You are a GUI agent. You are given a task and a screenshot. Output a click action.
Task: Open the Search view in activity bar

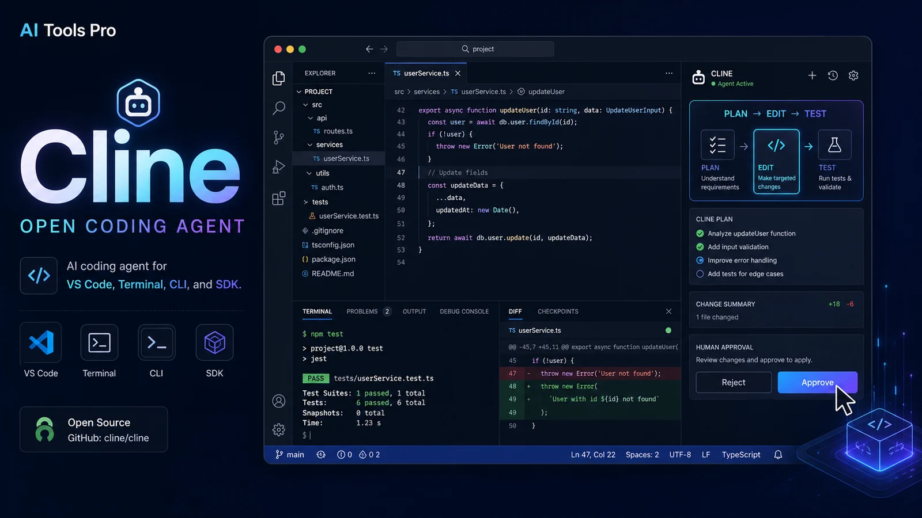click(x=279, y=108)
